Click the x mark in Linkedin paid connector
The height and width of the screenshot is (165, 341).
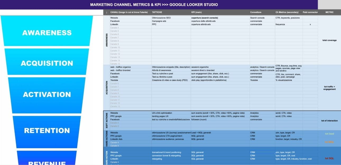tap(310, 24)
